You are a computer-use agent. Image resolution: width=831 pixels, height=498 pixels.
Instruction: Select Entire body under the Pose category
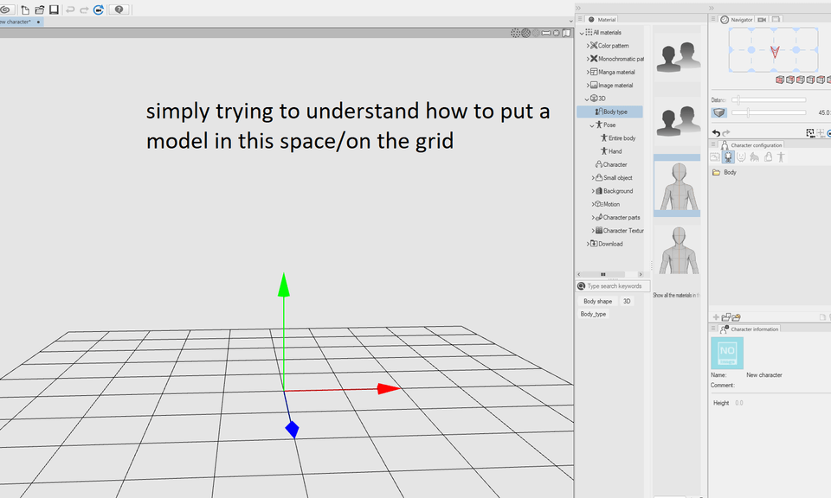pyautogui.click(x=616, y=137)
